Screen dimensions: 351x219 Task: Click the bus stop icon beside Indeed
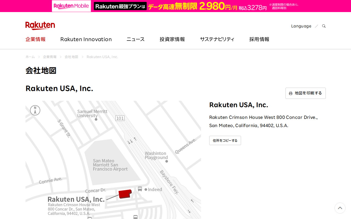pos(140,189)
